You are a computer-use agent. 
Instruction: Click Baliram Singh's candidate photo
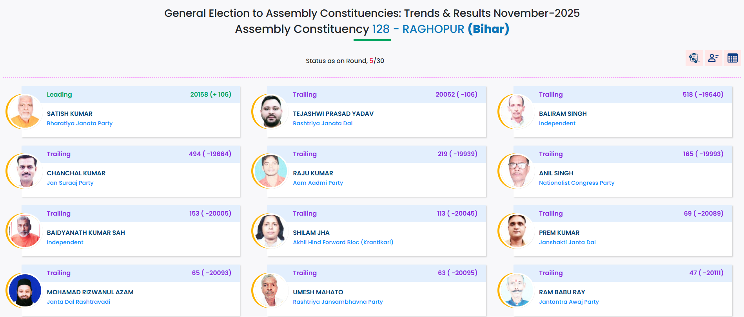tap(517, 112)
